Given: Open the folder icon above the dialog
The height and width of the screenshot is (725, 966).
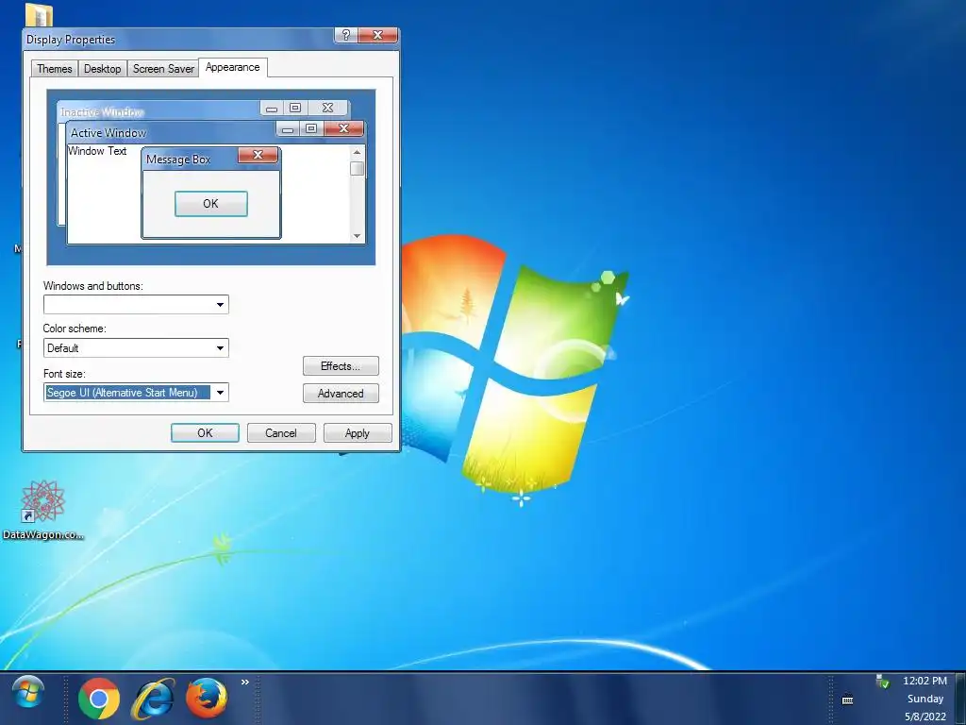Looking at the screenshot, I should coord(39,15).
